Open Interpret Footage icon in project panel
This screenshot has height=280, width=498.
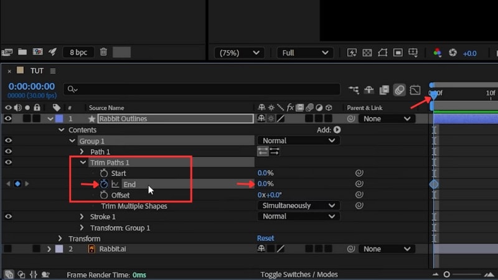tap(7, 52)
